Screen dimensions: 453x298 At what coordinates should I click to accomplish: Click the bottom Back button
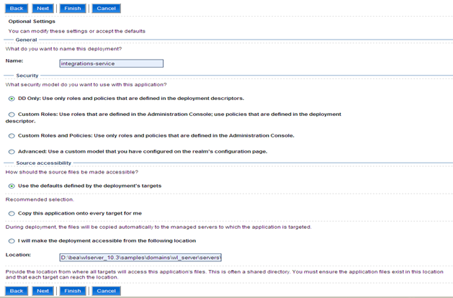tap(17, 291)
